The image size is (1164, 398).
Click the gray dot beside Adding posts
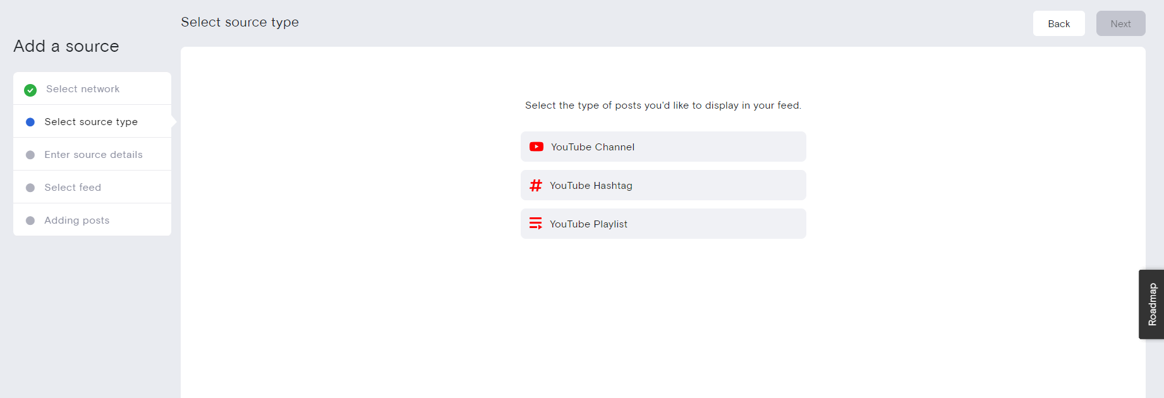point(30,220)
